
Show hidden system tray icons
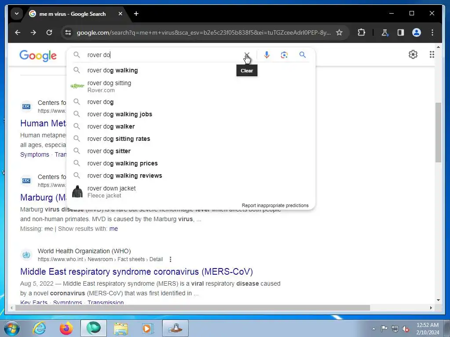click(374, 329)
